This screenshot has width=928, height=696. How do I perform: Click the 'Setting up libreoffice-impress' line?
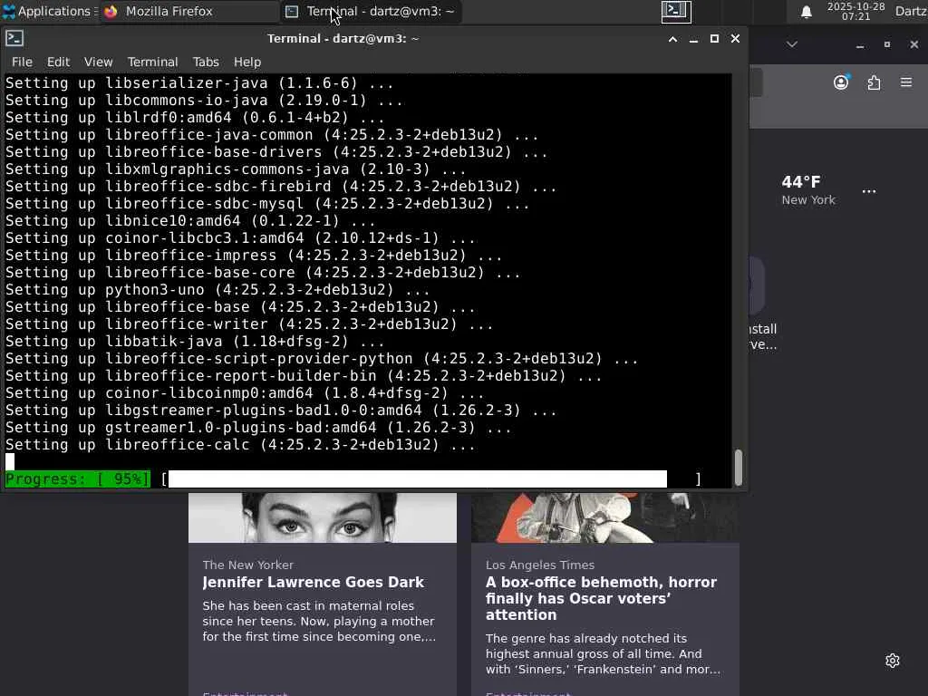pyautogui.click(x=254, y=255)
